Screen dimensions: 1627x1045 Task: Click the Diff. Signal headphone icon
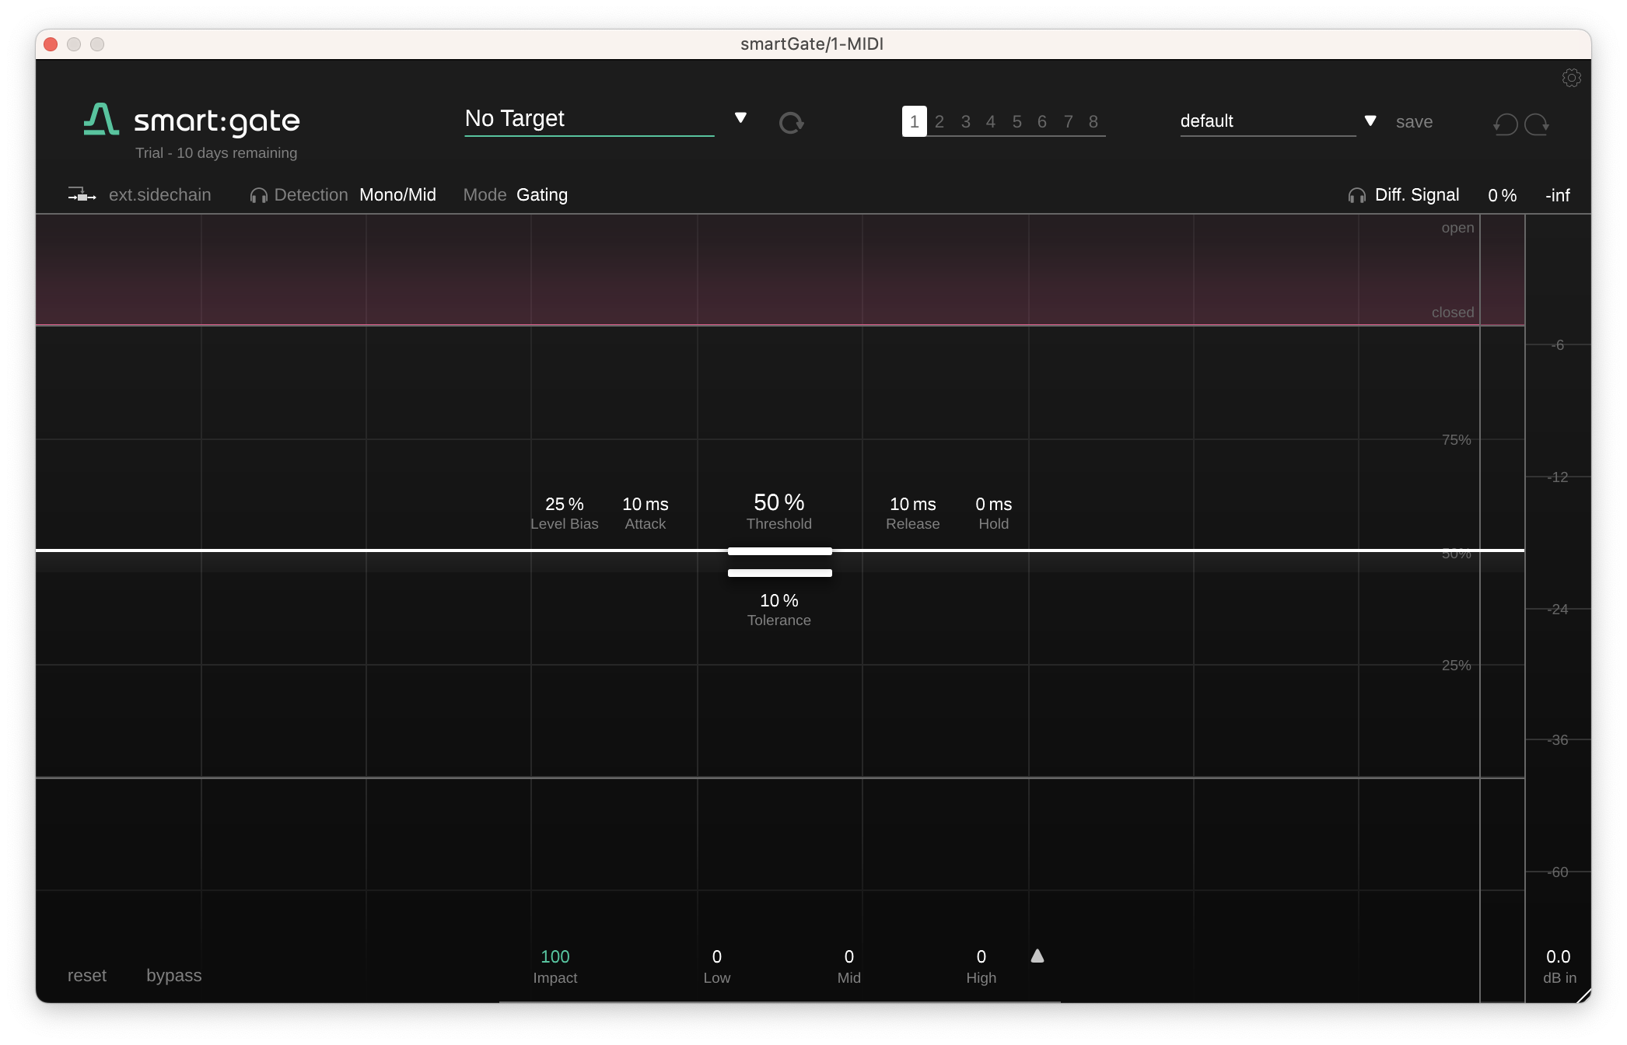(1356, 196)
